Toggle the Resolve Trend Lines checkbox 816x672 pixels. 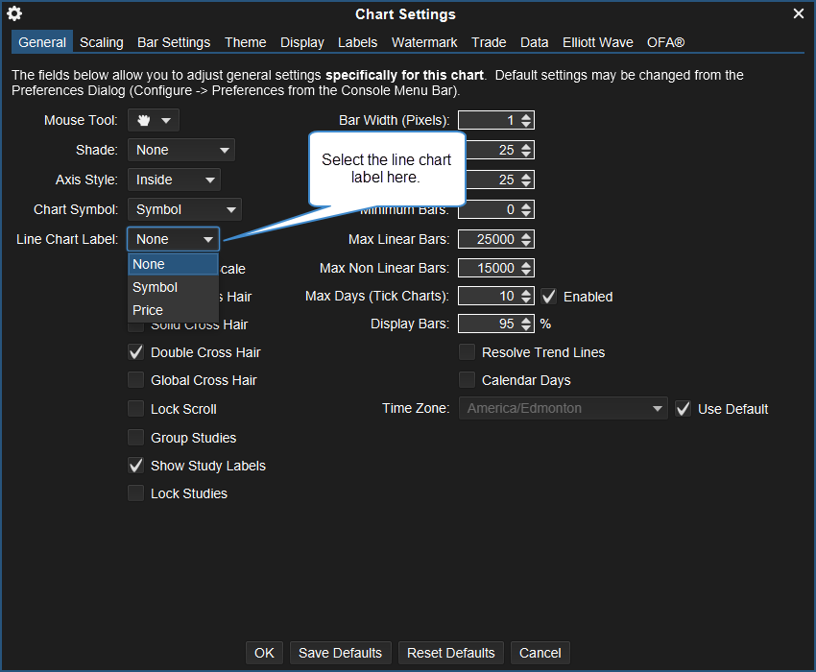(468, 352)
